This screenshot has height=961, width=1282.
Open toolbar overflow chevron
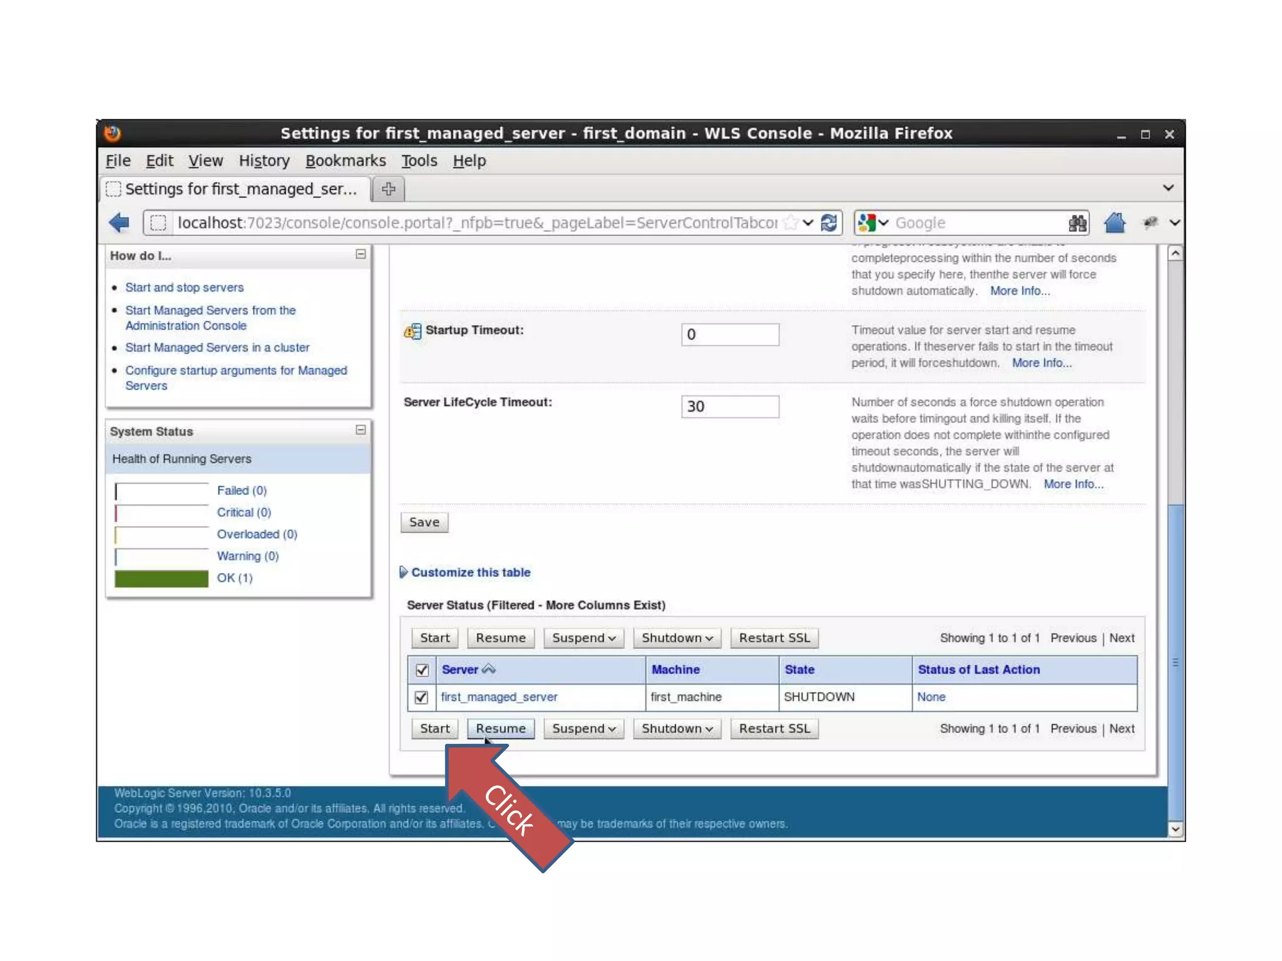tap(1174, 223)
